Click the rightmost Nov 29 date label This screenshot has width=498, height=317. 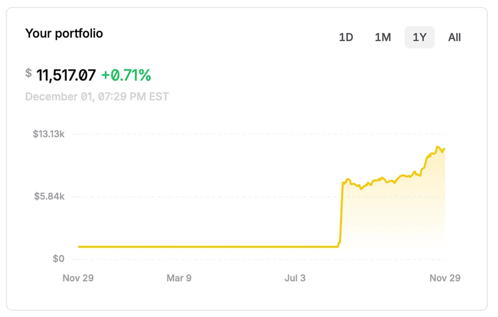[445, 278]
